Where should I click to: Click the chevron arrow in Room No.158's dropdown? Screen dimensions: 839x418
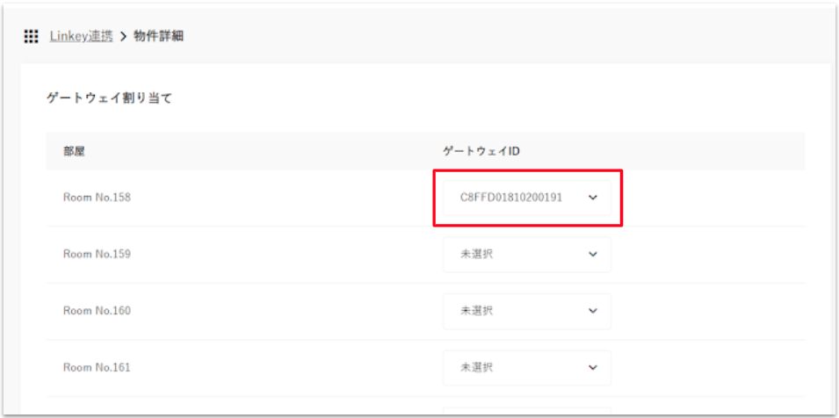tap(592, 198)
